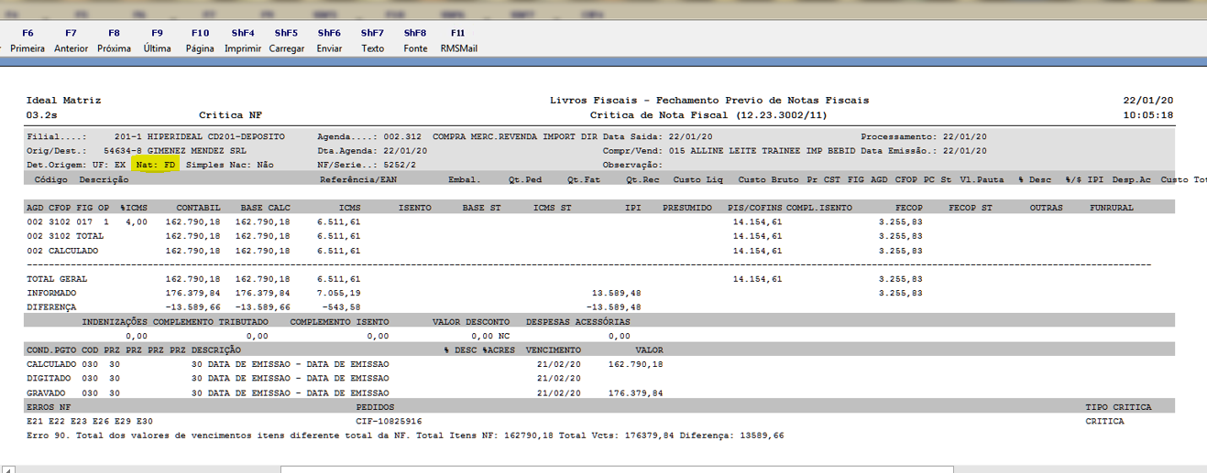This screenshot has width=1207, height=473.
Task: Jump to last page via F9 Última
Action: pyautogui.click(x=157, y=40)
